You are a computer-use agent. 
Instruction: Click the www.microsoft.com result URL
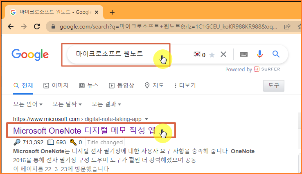[46, 119]
